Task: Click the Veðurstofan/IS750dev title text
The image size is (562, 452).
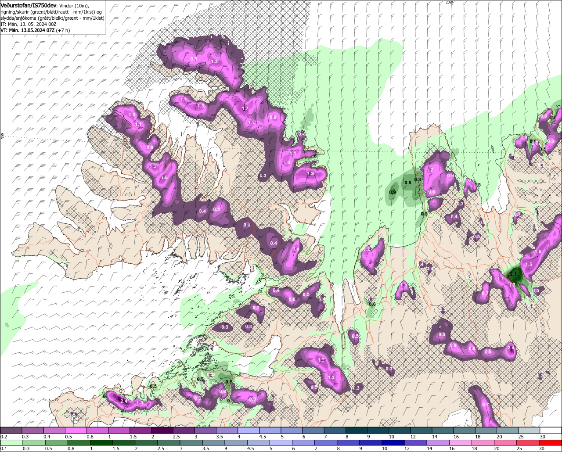Action: (x=29, y=5)
